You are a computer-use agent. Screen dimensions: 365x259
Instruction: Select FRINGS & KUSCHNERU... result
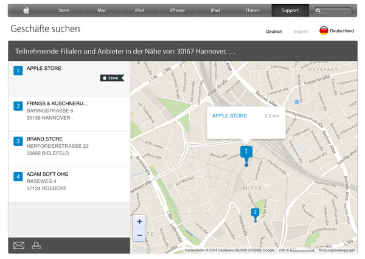[69, 114]
